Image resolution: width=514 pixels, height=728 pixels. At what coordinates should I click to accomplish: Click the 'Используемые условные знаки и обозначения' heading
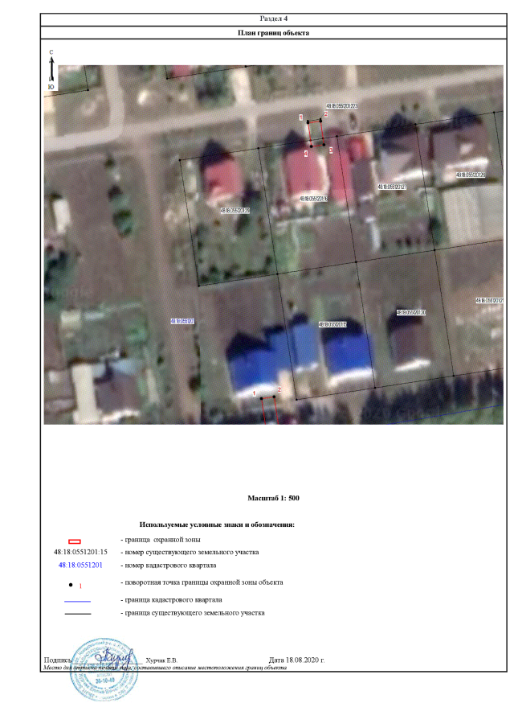(x=218, y=524)
